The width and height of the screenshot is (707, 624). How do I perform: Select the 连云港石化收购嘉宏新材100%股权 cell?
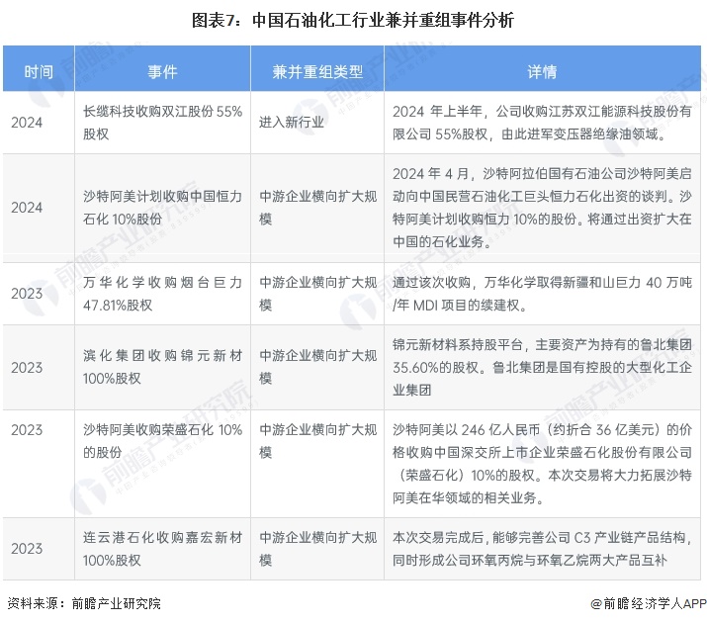(162, 549)
